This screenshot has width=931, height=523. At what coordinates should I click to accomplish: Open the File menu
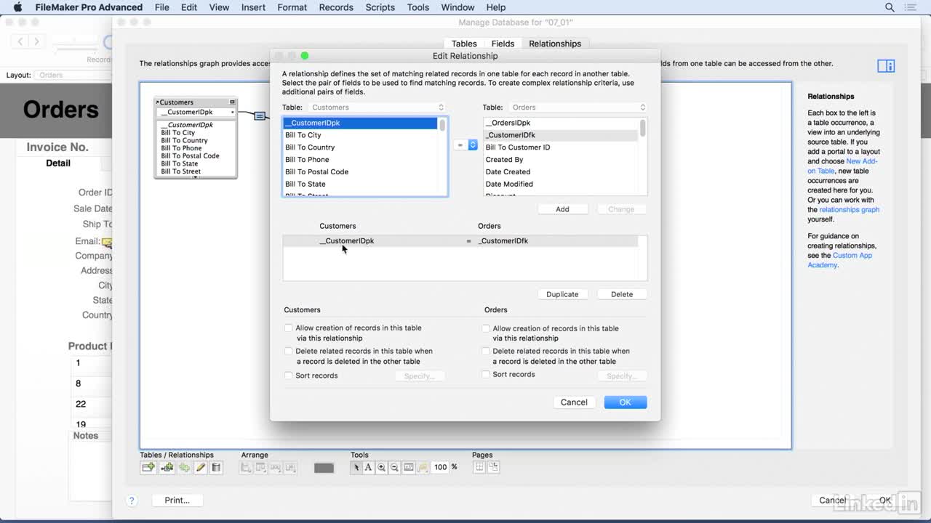[161, 7]
